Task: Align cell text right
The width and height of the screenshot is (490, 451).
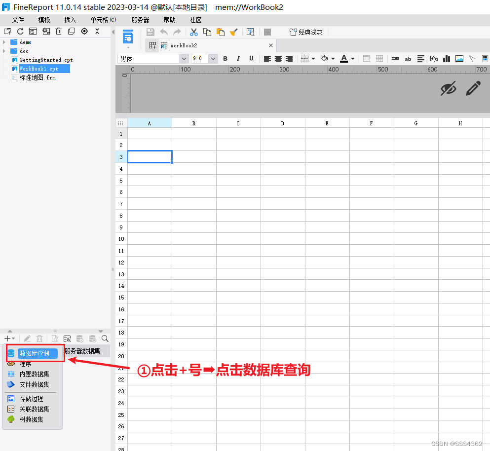Action: 289,59
